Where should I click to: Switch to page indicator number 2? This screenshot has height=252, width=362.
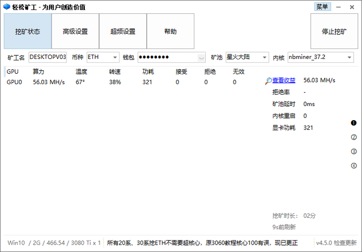click(354, 137)
